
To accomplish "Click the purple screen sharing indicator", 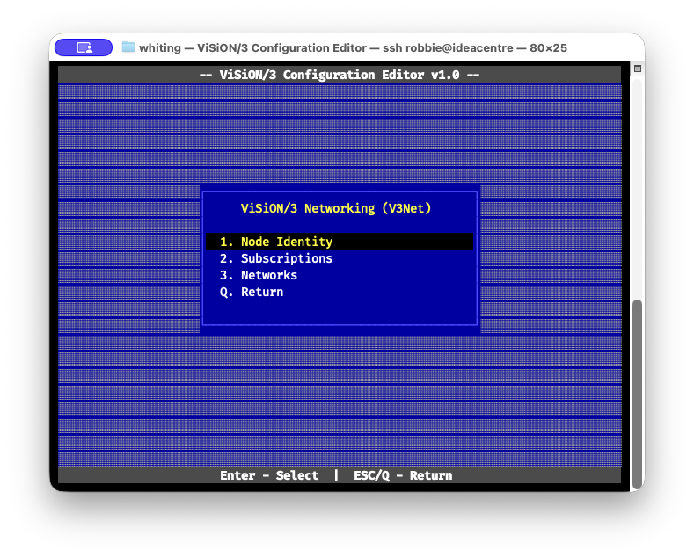I will pos(84,47).
